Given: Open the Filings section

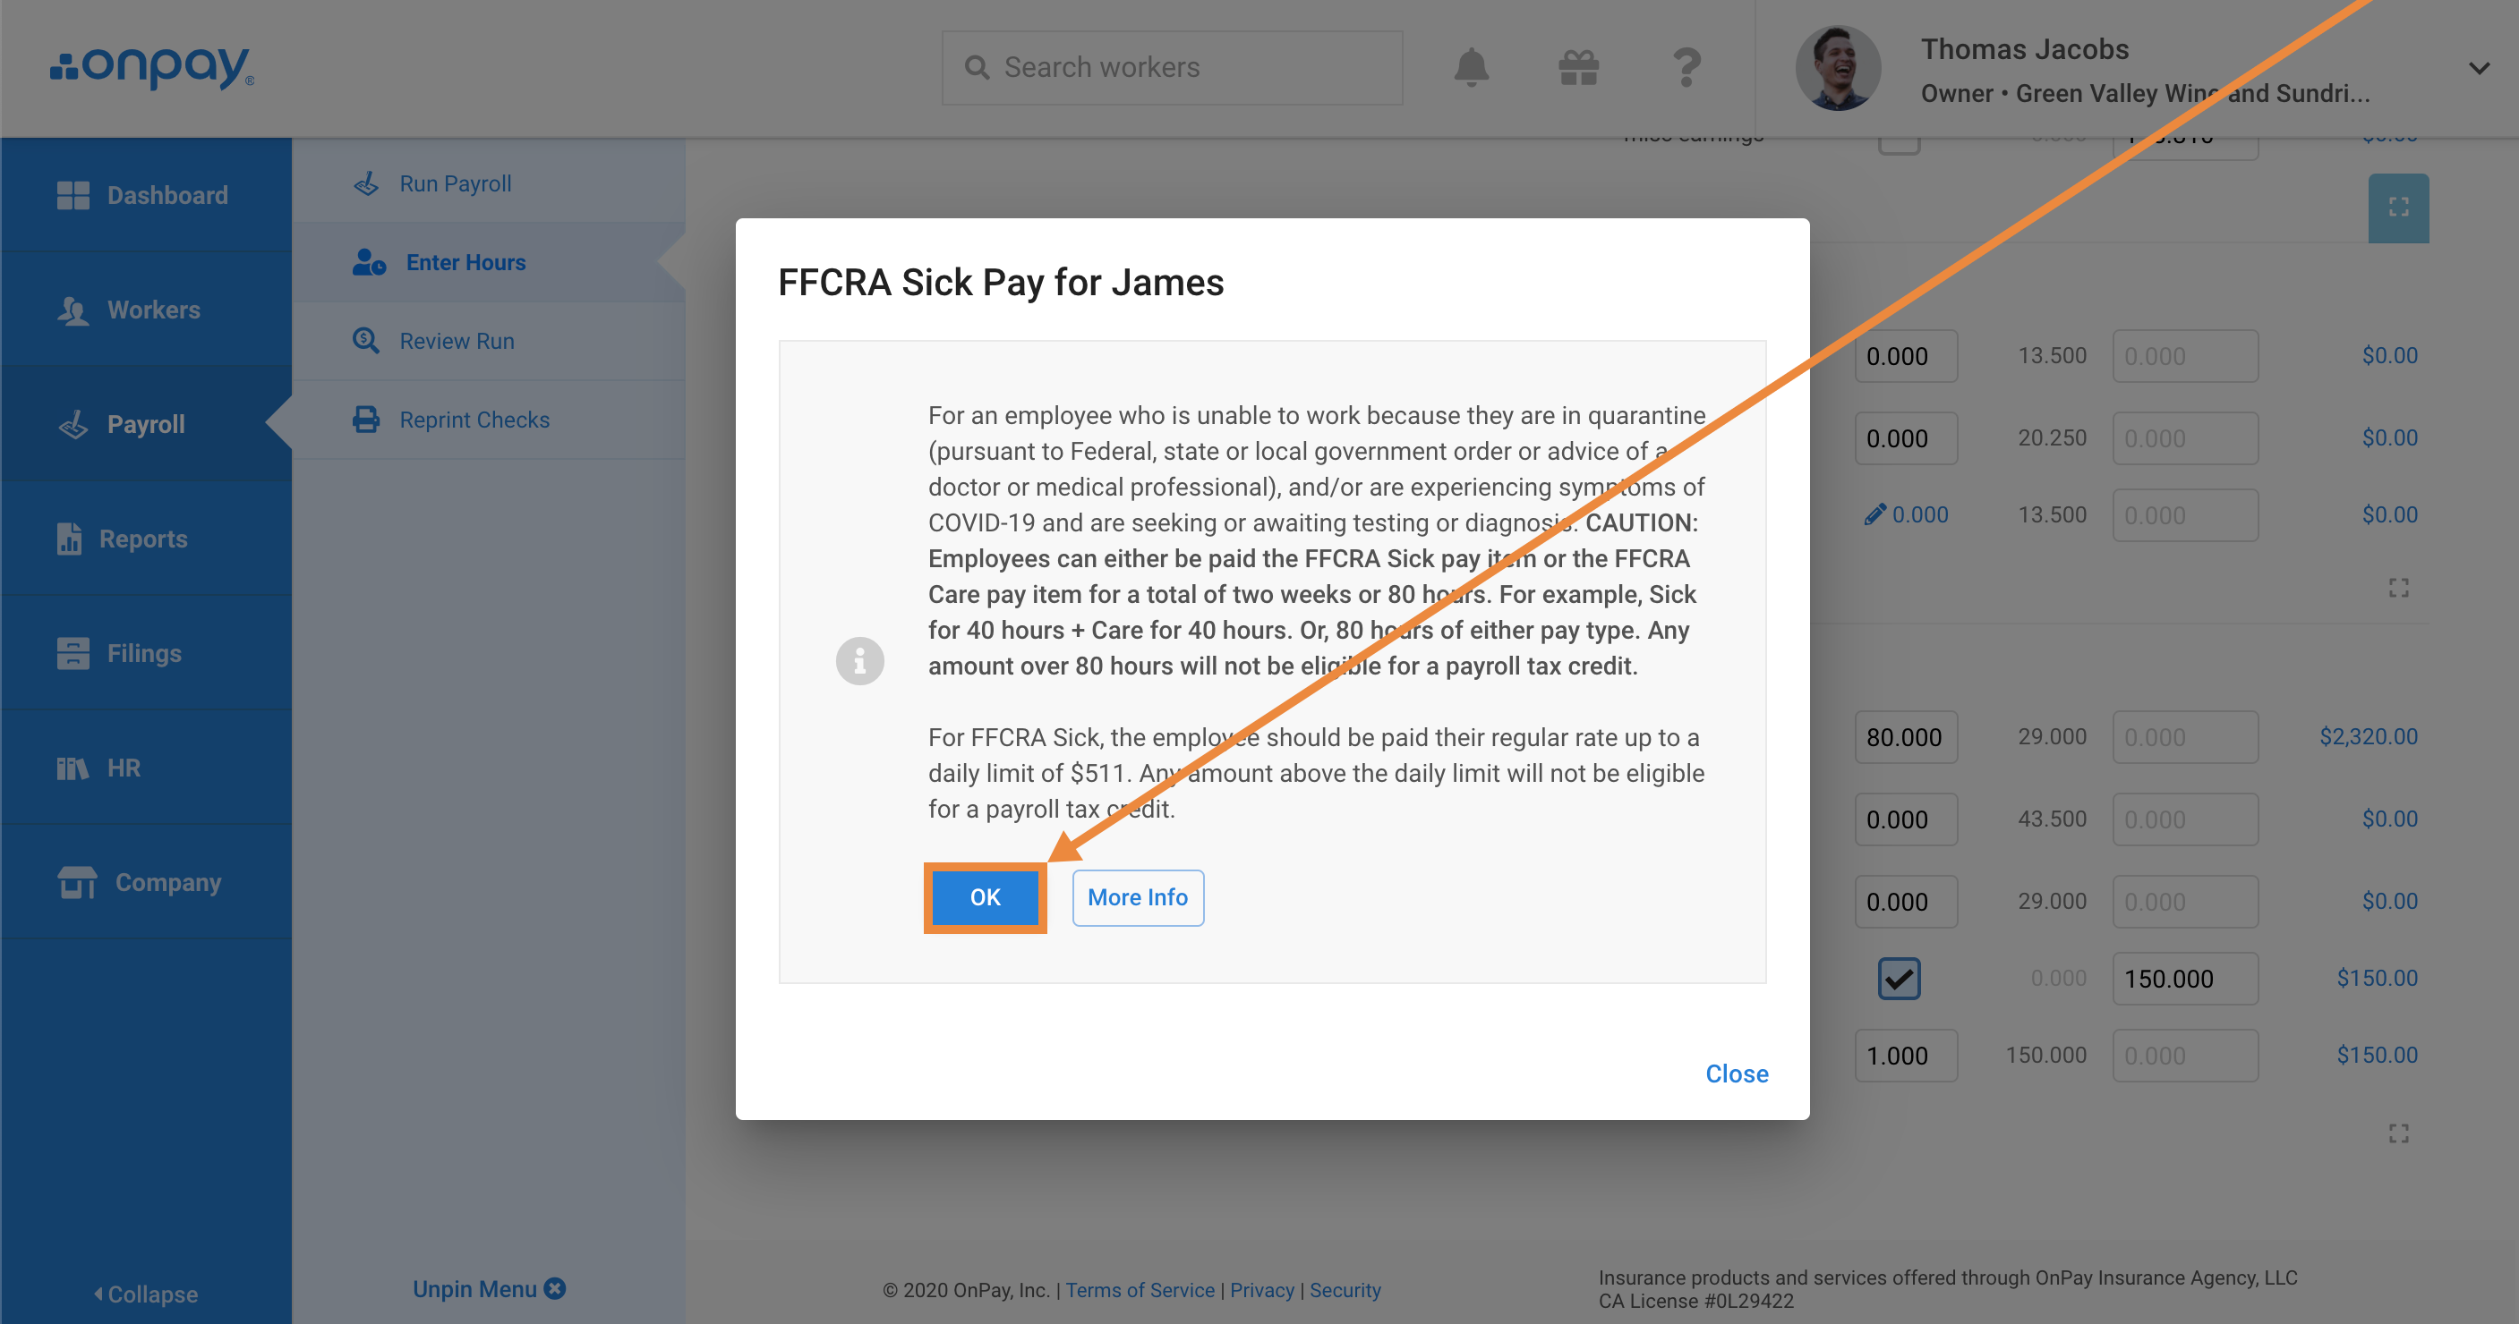Looking at the screenshot, I should pos(146,652).
